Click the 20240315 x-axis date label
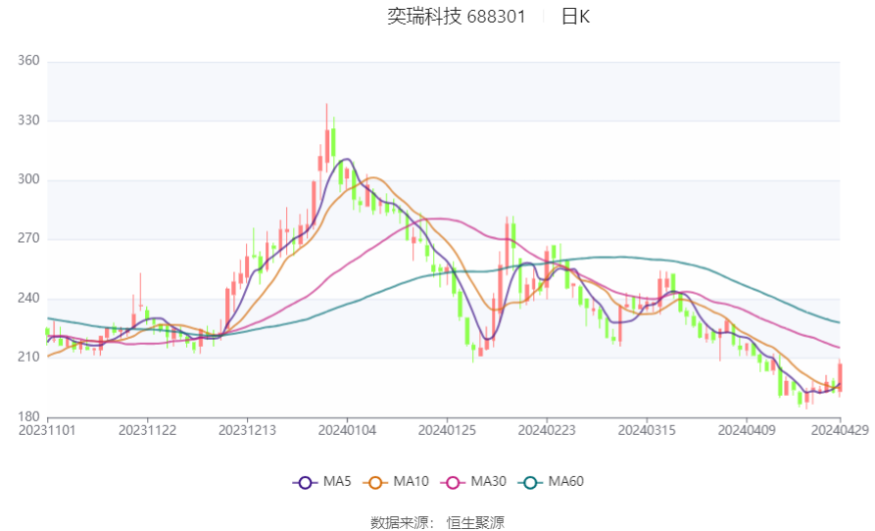Image resolution: width=875 pixels, height=531 pixels. [647, 431]
